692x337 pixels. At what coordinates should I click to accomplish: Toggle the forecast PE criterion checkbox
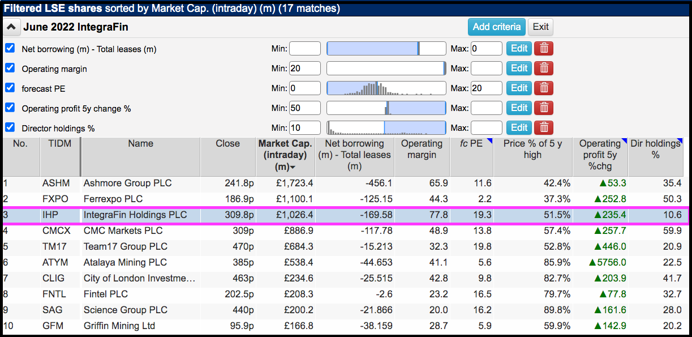[x=10, y=88]
